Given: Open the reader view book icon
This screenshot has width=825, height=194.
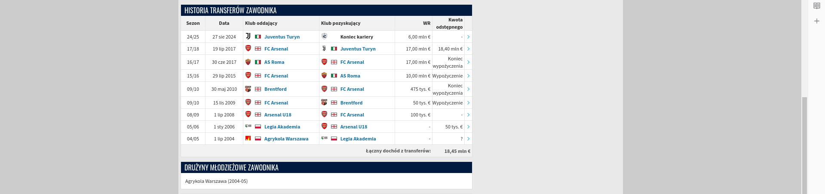Looking at the screenshot, I should point(816,6).
